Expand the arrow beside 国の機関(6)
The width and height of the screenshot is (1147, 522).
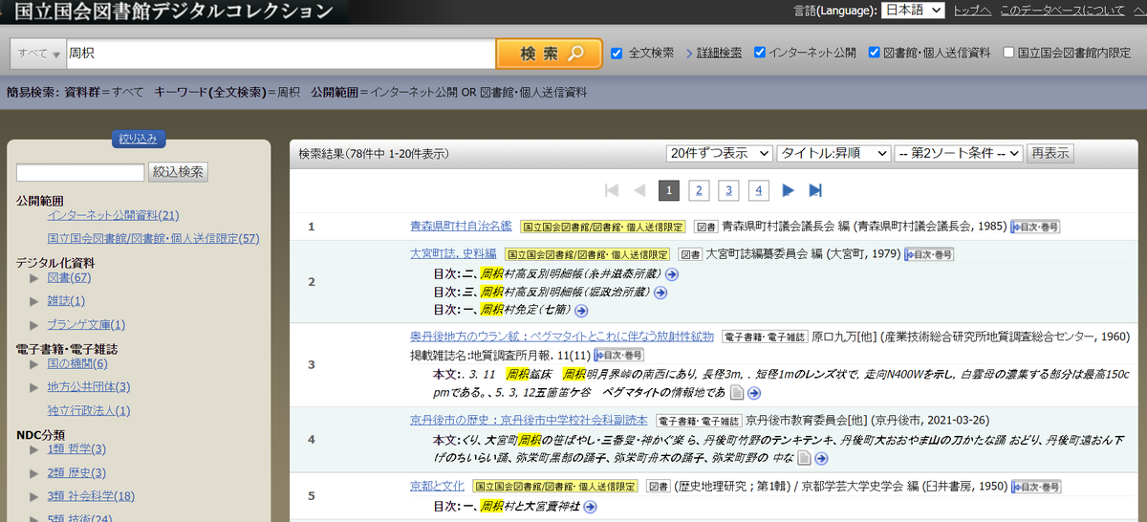pyautogui.click(x=34, y=363)
